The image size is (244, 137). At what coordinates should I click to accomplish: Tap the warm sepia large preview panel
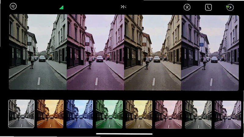tap(153, 52)
